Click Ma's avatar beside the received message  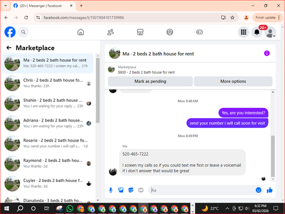(x=113, y=172)
